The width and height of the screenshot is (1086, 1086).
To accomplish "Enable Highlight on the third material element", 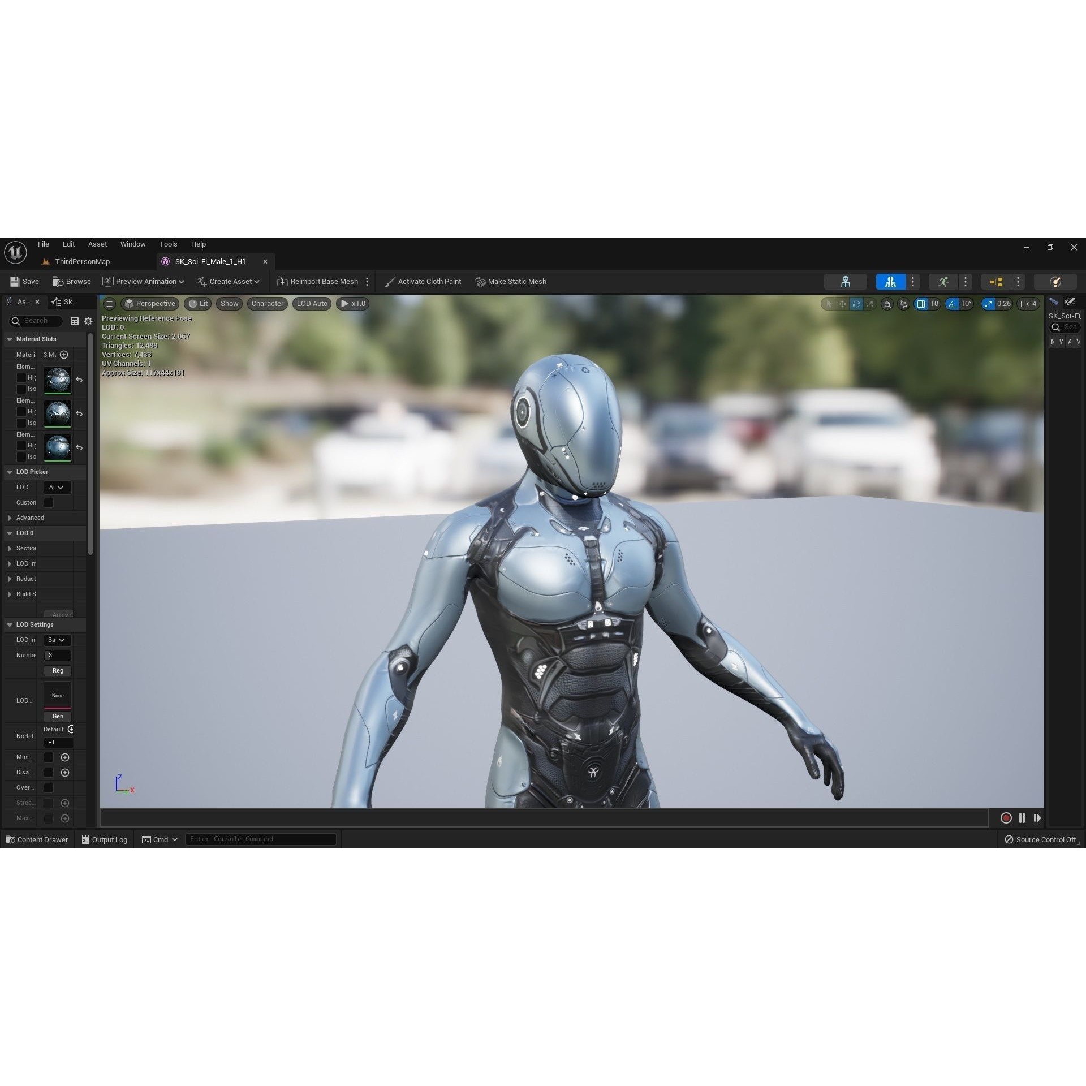I will (x=21, y=446).
